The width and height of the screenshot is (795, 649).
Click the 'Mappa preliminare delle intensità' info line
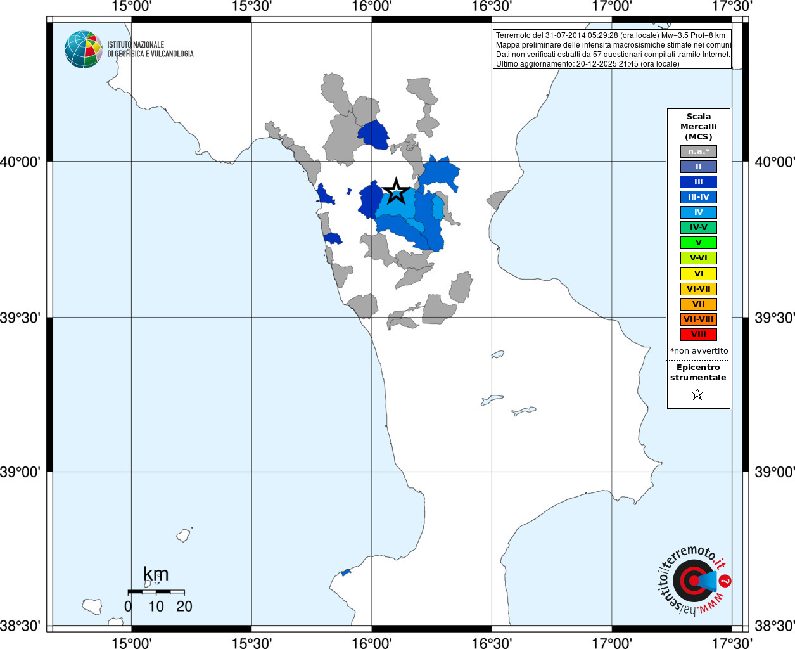pyautogui.click(x=613, y=45)
